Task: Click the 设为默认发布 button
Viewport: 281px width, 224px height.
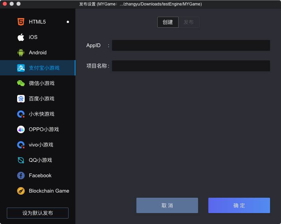Action: [x=38, y=213]
